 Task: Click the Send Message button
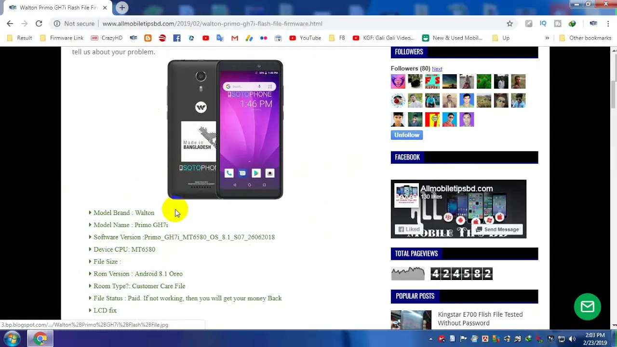[x=497, y=229]
